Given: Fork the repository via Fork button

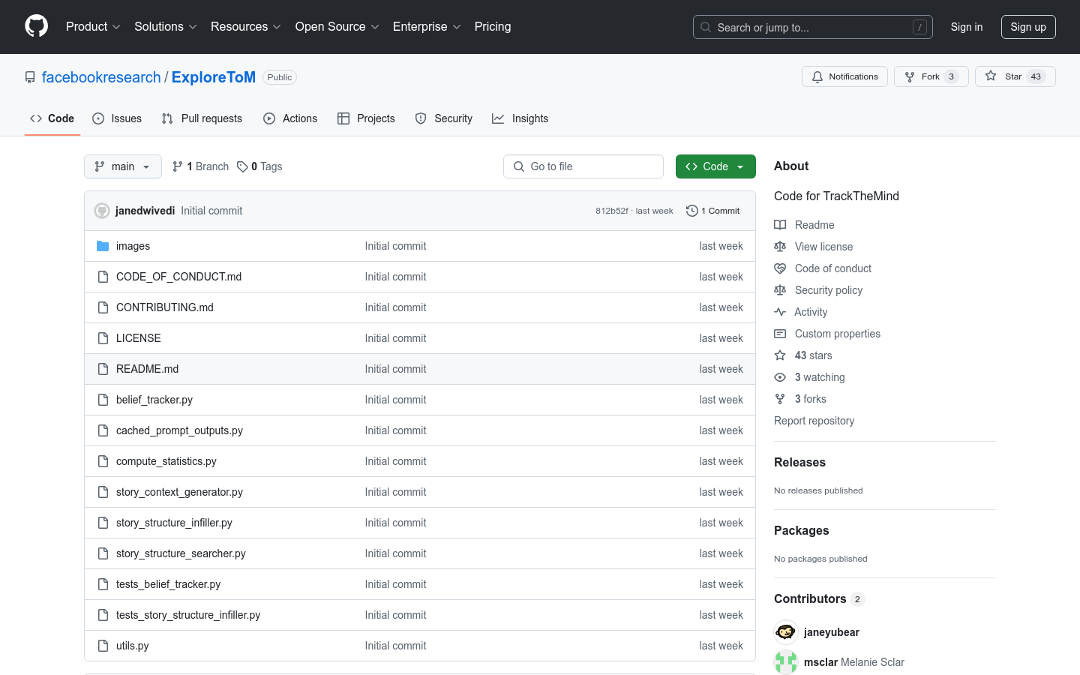Looking at the screenshot, I should click(x=931, y=76).
